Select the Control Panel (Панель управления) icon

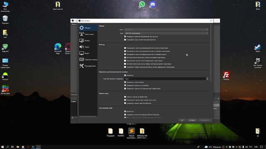coord(5,63)
